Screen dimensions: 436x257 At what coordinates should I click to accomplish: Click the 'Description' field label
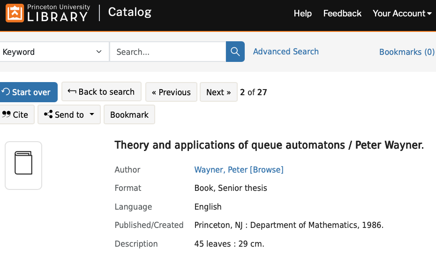(x=136, y=244)
